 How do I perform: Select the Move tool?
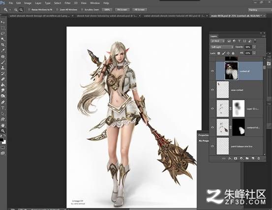tap(2, 22)
